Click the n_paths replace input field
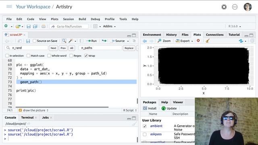Viewport: 258px width, 145px height. coord(100,48)
